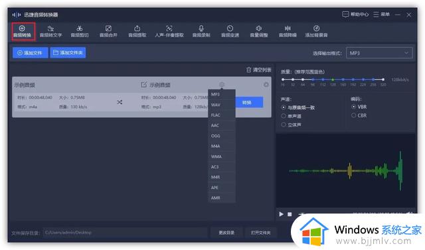Open the 音频剪切 audio cut tool
The height and width of the screenshot is (250, 425).
click(80, 31)
